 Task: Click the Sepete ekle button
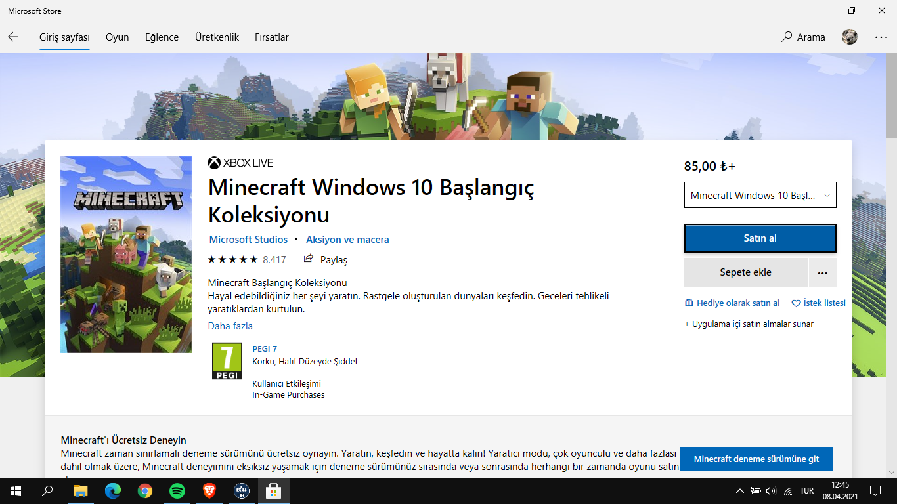(746, 272)
